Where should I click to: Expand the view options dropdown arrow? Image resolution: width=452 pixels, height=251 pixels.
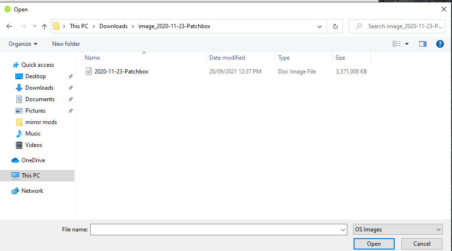coord(407,44)
